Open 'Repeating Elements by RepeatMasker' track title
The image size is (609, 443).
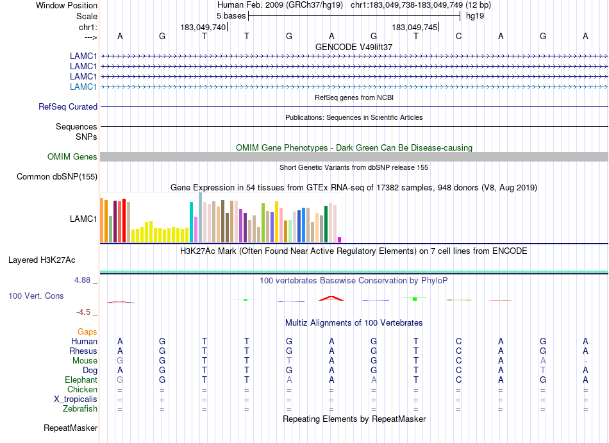pos(354,419)
